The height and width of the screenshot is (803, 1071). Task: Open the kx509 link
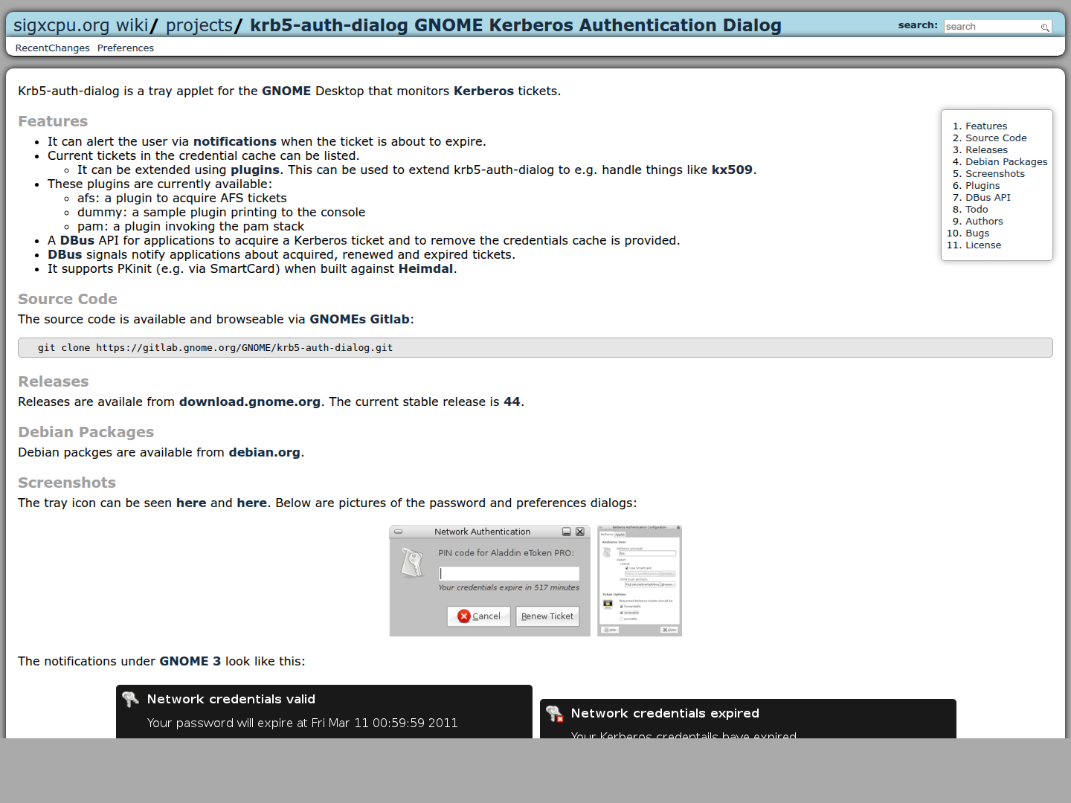point(732,170)
